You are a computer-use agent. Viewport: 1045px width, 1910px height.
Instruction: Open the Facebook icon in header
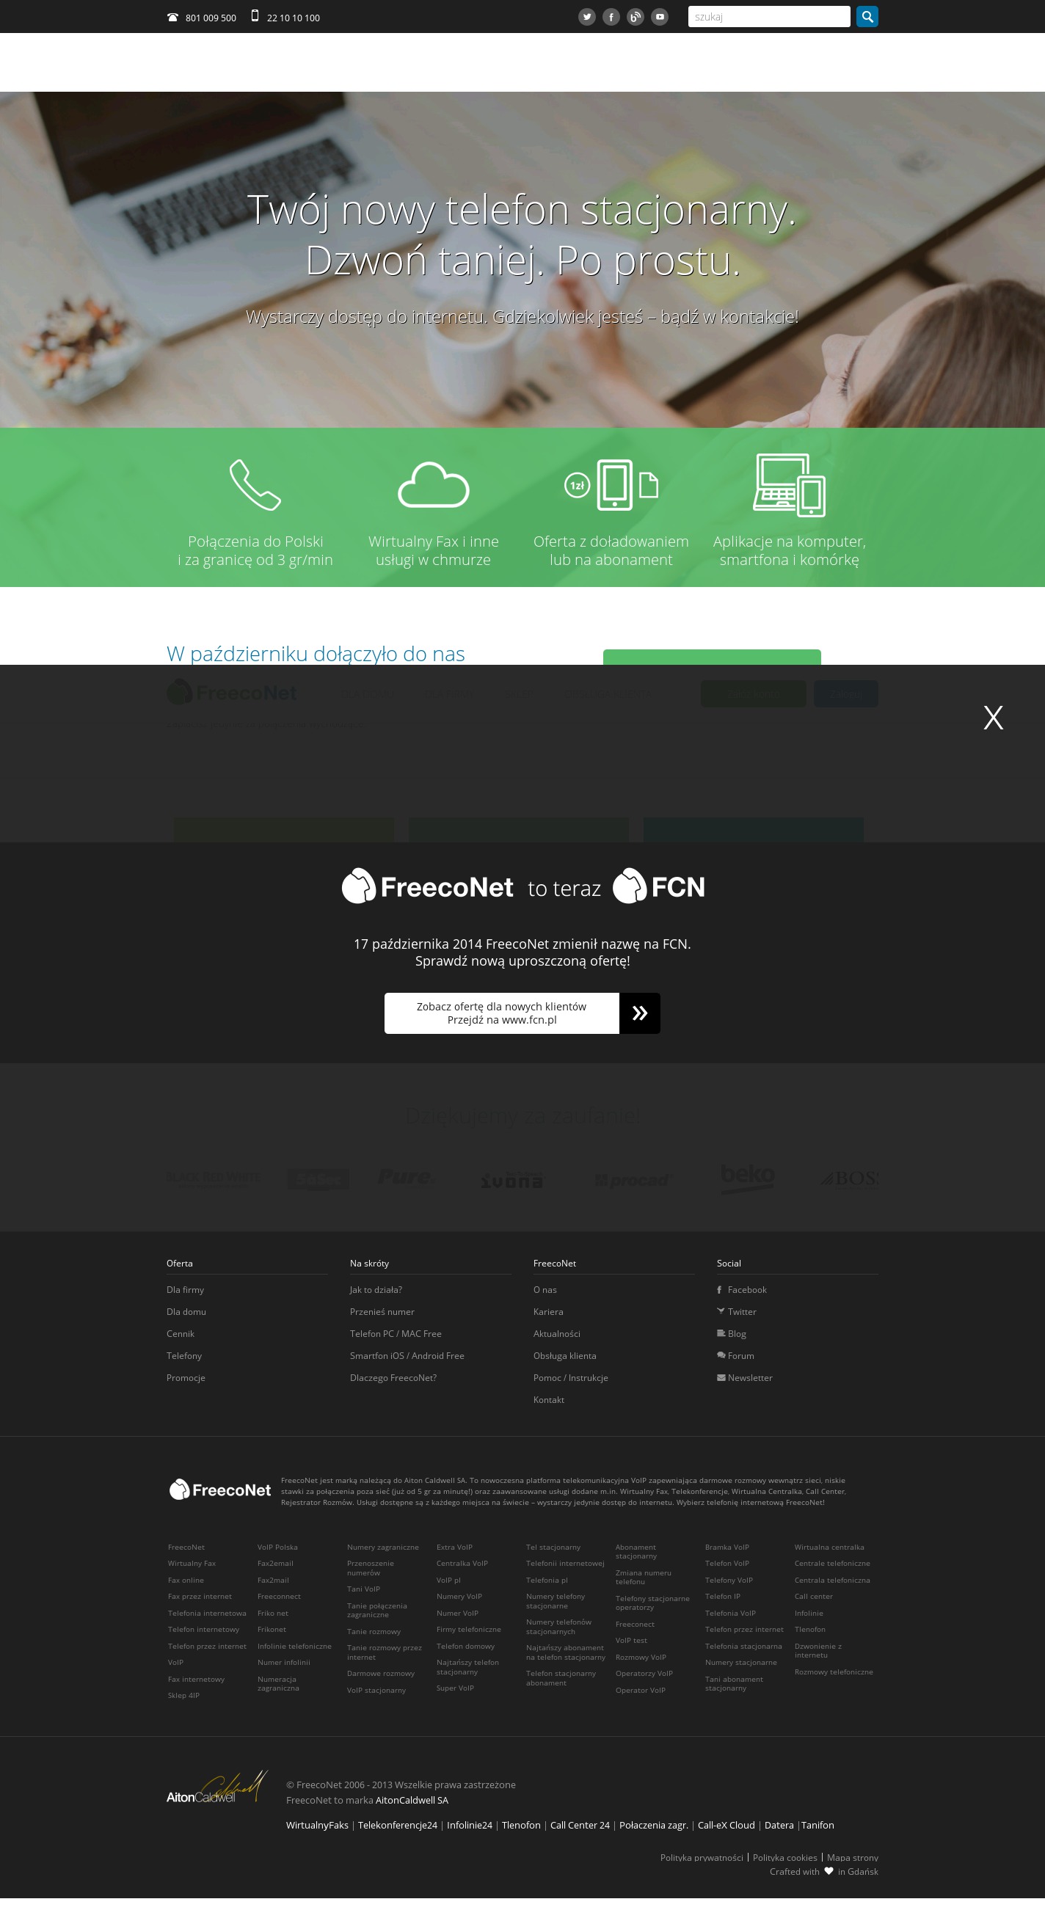[x=611, y=17]
